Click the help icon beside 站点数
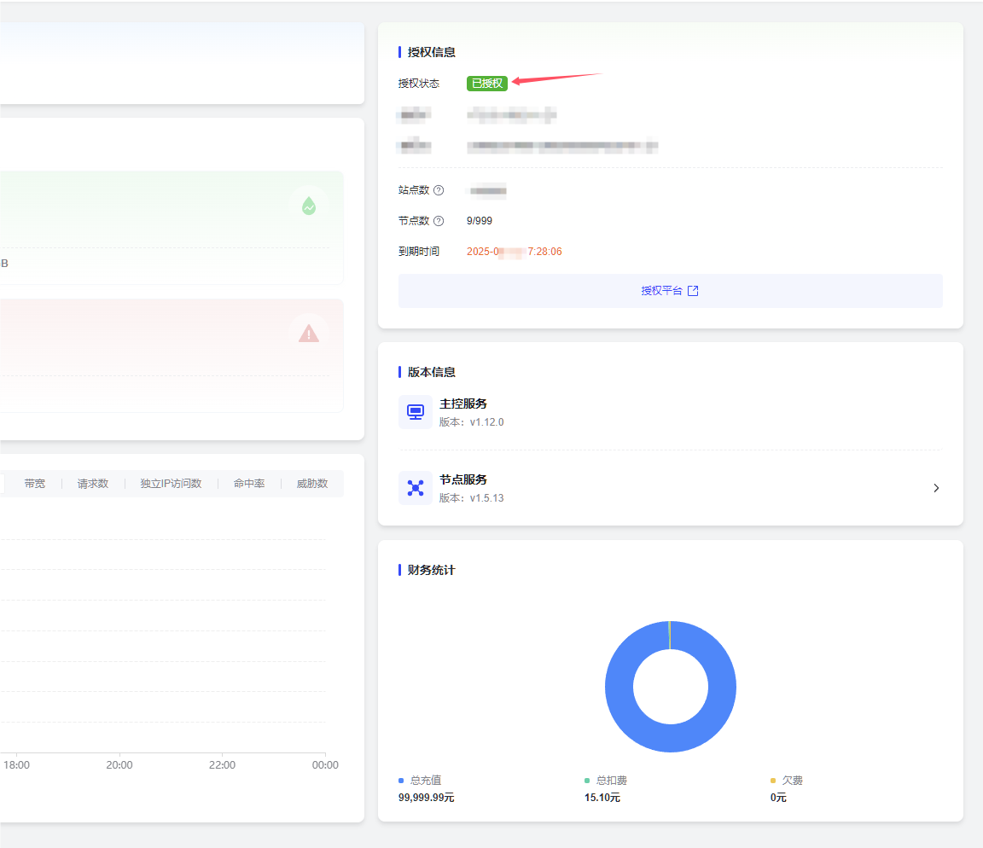The image size is (983, 848). click(439, 190)
